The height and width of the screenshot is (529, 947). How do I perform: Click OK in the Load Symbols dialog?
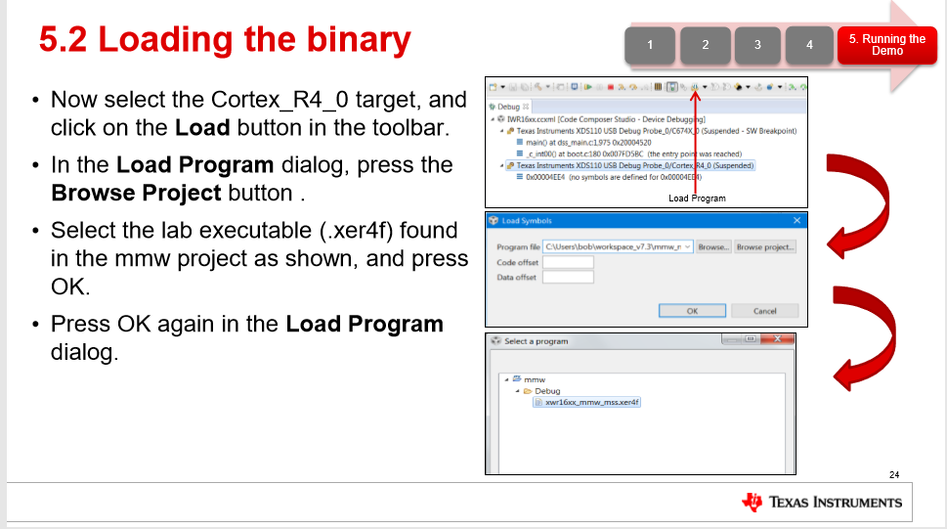pos(692,311)
